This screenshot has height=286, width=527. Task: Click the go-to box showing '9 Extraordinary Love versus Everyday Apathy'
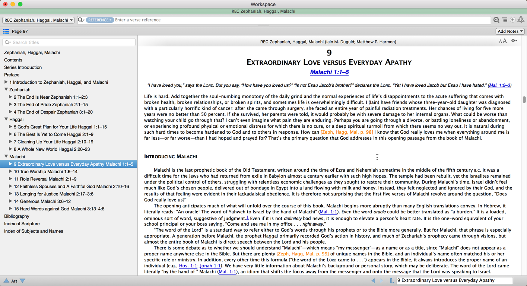(x=454, y=280)
